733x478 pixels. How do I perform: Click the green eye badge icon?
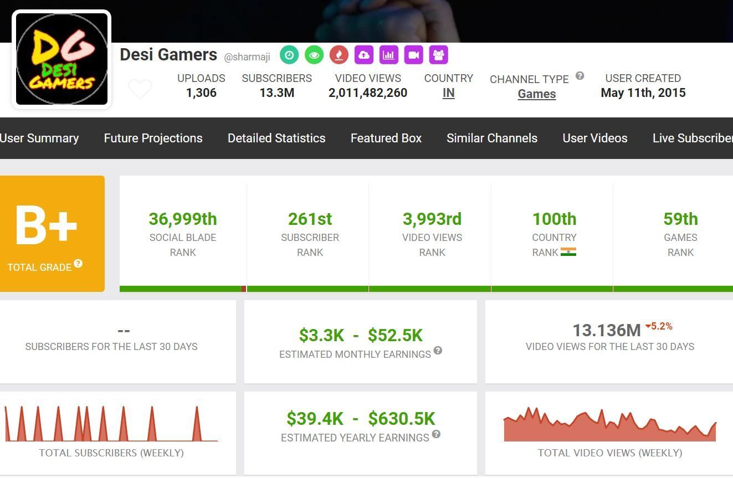click(x=314, y=55)
